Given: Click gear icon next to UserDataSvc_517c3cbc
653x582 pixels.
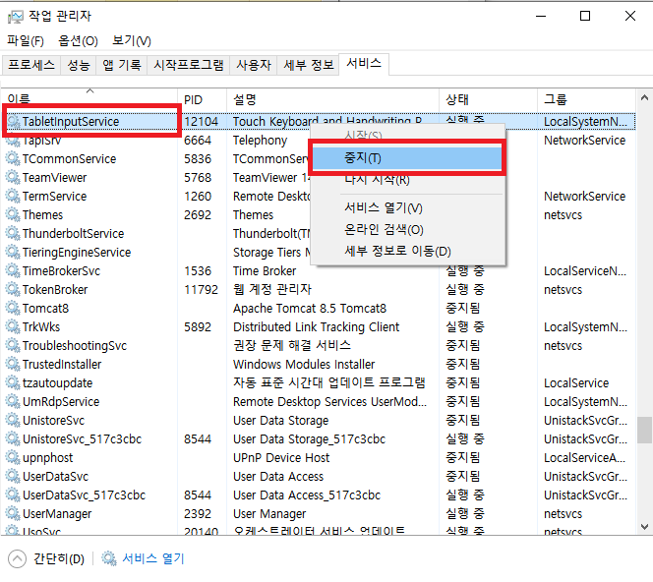Looking at the screenshot, I should (x=13, y=495).
